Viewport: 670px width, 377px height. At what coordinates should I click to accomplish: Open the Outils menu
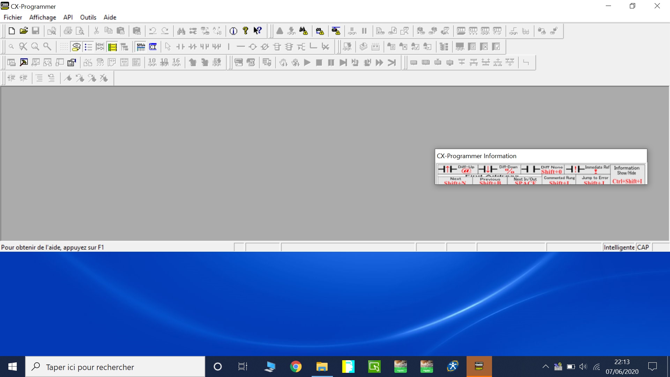[x=88, y=17]
